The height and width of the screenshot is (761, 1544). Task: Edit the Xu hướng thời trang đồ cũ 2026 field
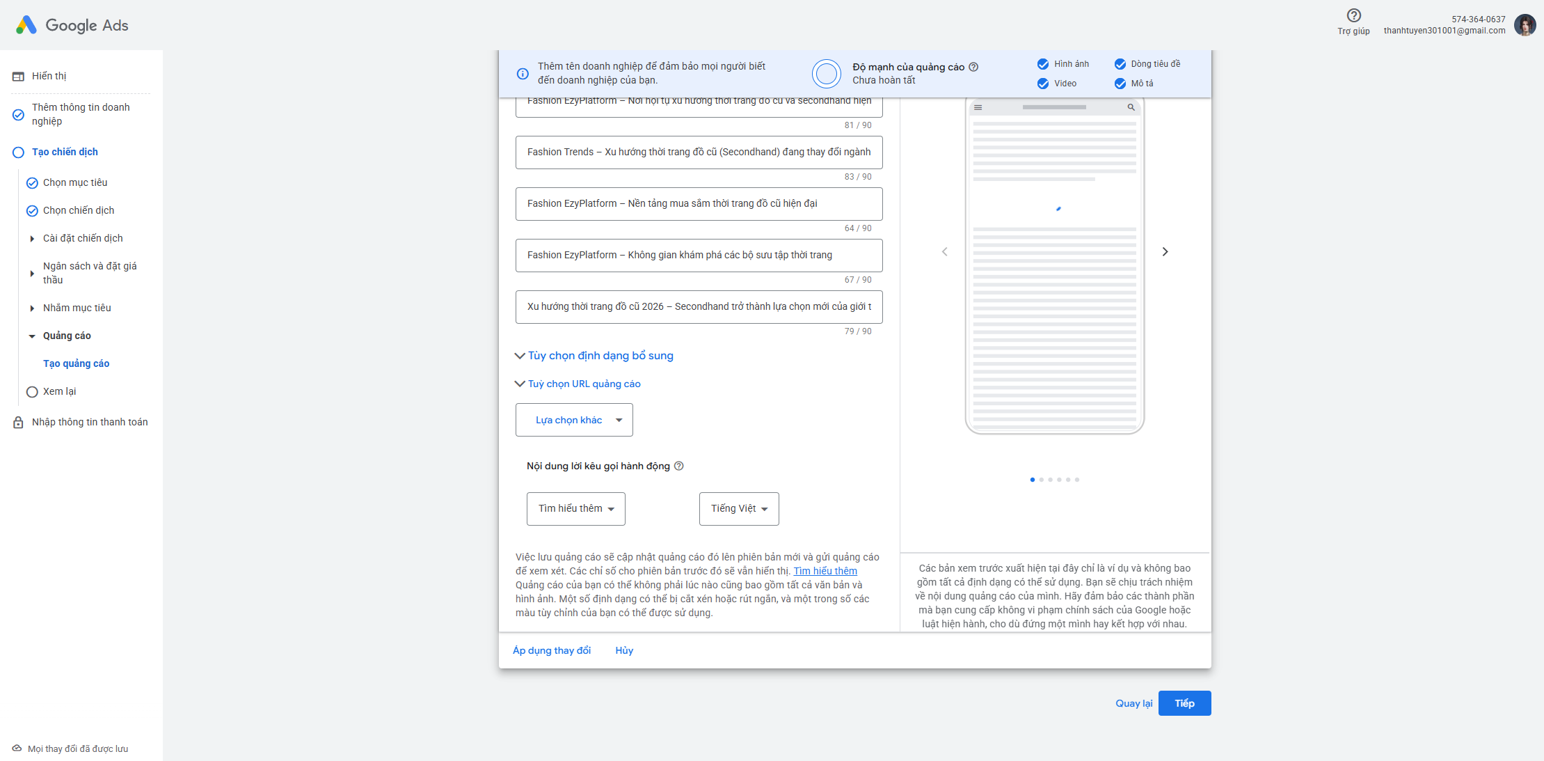click(x=699, y=307)
